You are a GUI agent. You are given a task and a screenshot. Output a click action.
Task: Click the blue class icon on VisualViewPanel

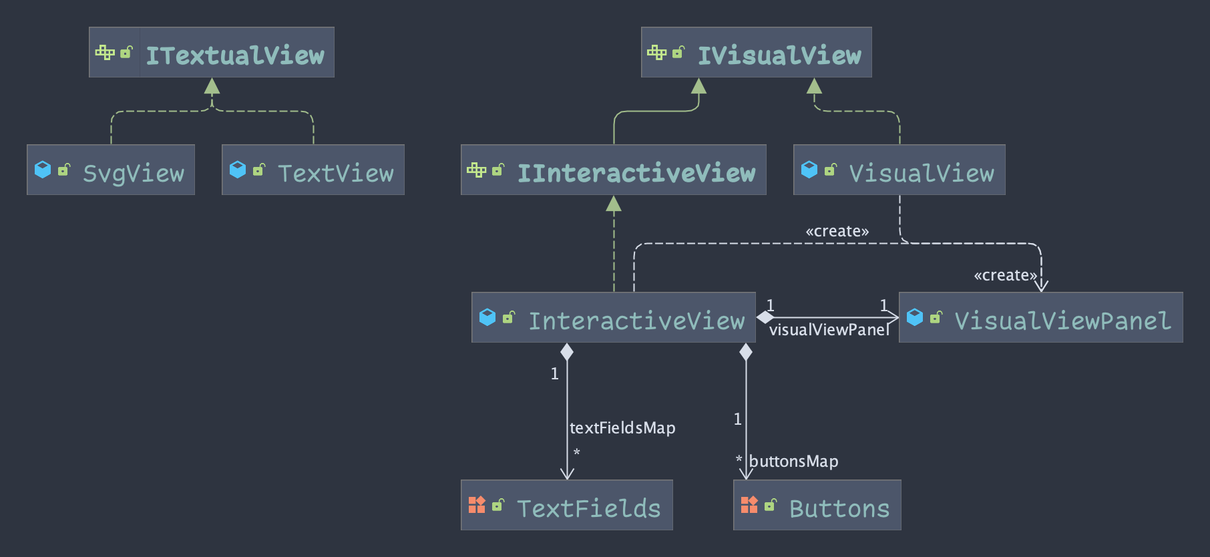coord(915,317)
